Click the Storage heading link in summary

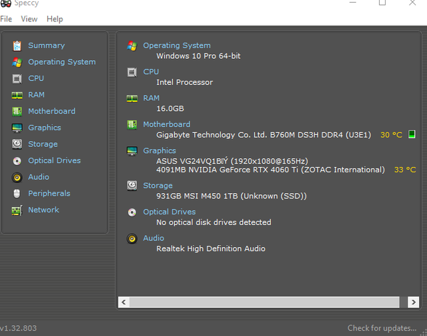[158, 186]
